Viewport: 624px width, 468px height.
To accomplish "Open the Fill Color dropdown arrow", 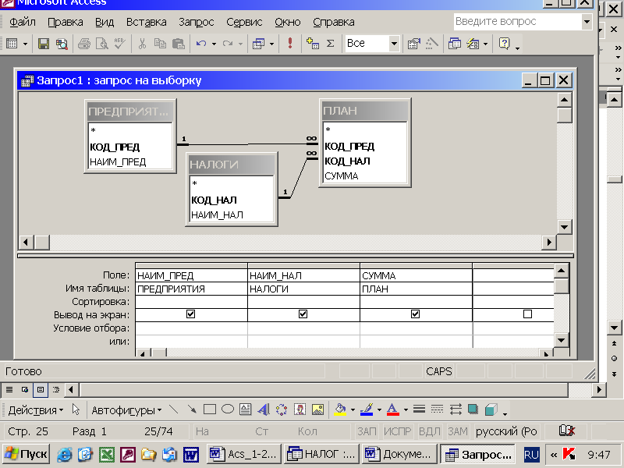I will [x=353, y=410].
